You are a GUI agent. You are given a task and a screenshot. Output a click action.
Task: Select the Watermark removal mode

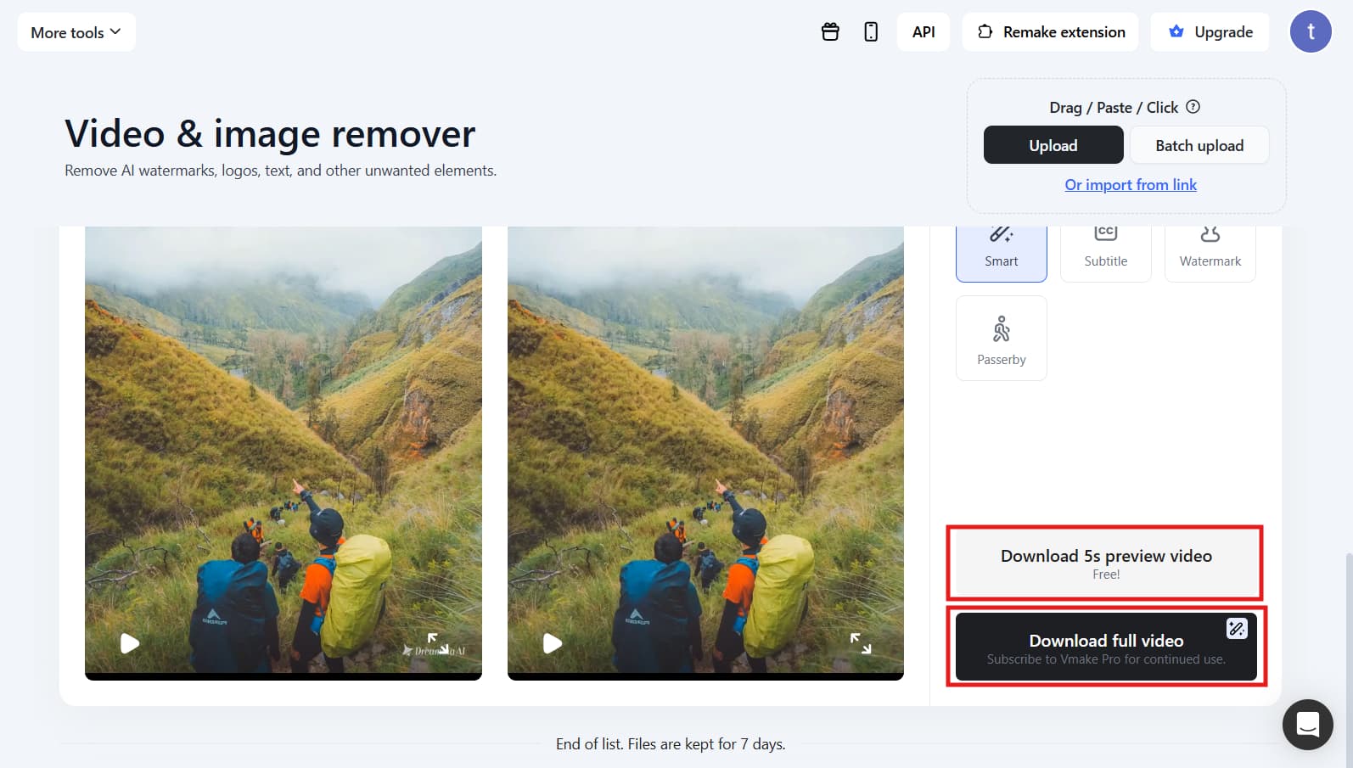(1210, 253)
